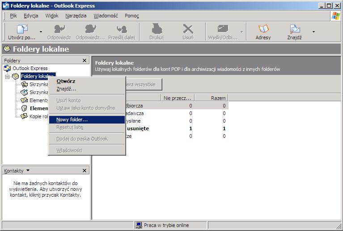Select the Skrzynka nadawcza row in list
343x231 pixels.
click(x=177, y=113)
